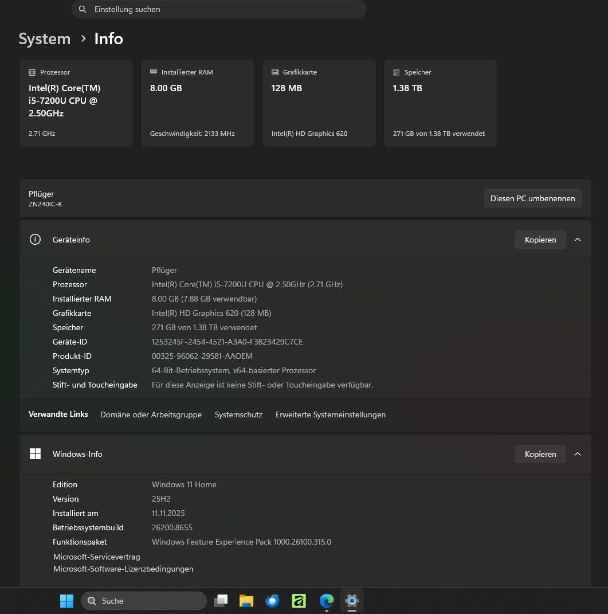Click the Geräteinfo info circle icon

[35, 239]
